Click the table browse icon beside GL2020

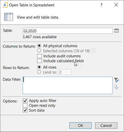point(117,31)
